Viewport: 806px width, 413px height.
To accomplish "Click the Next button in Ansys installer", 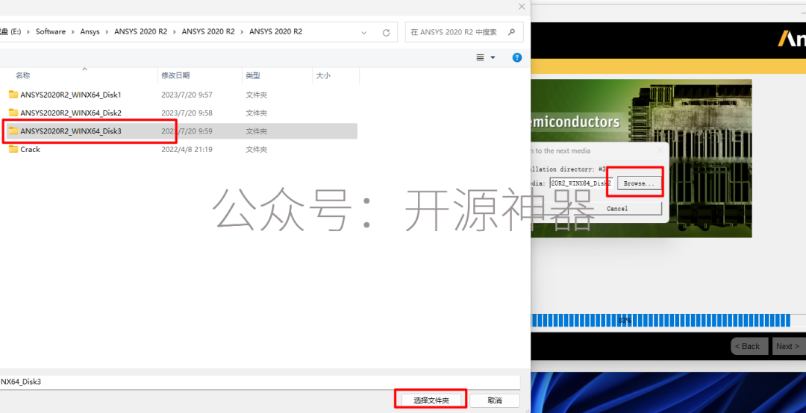I will pyautogui.click(x=789, y=346).
